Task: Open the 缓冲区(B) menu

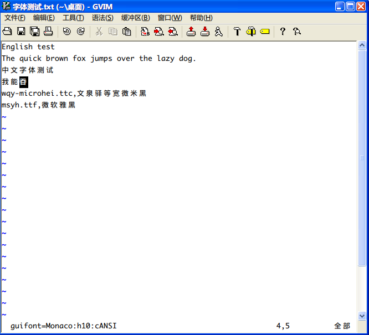Action: (136, 18)
